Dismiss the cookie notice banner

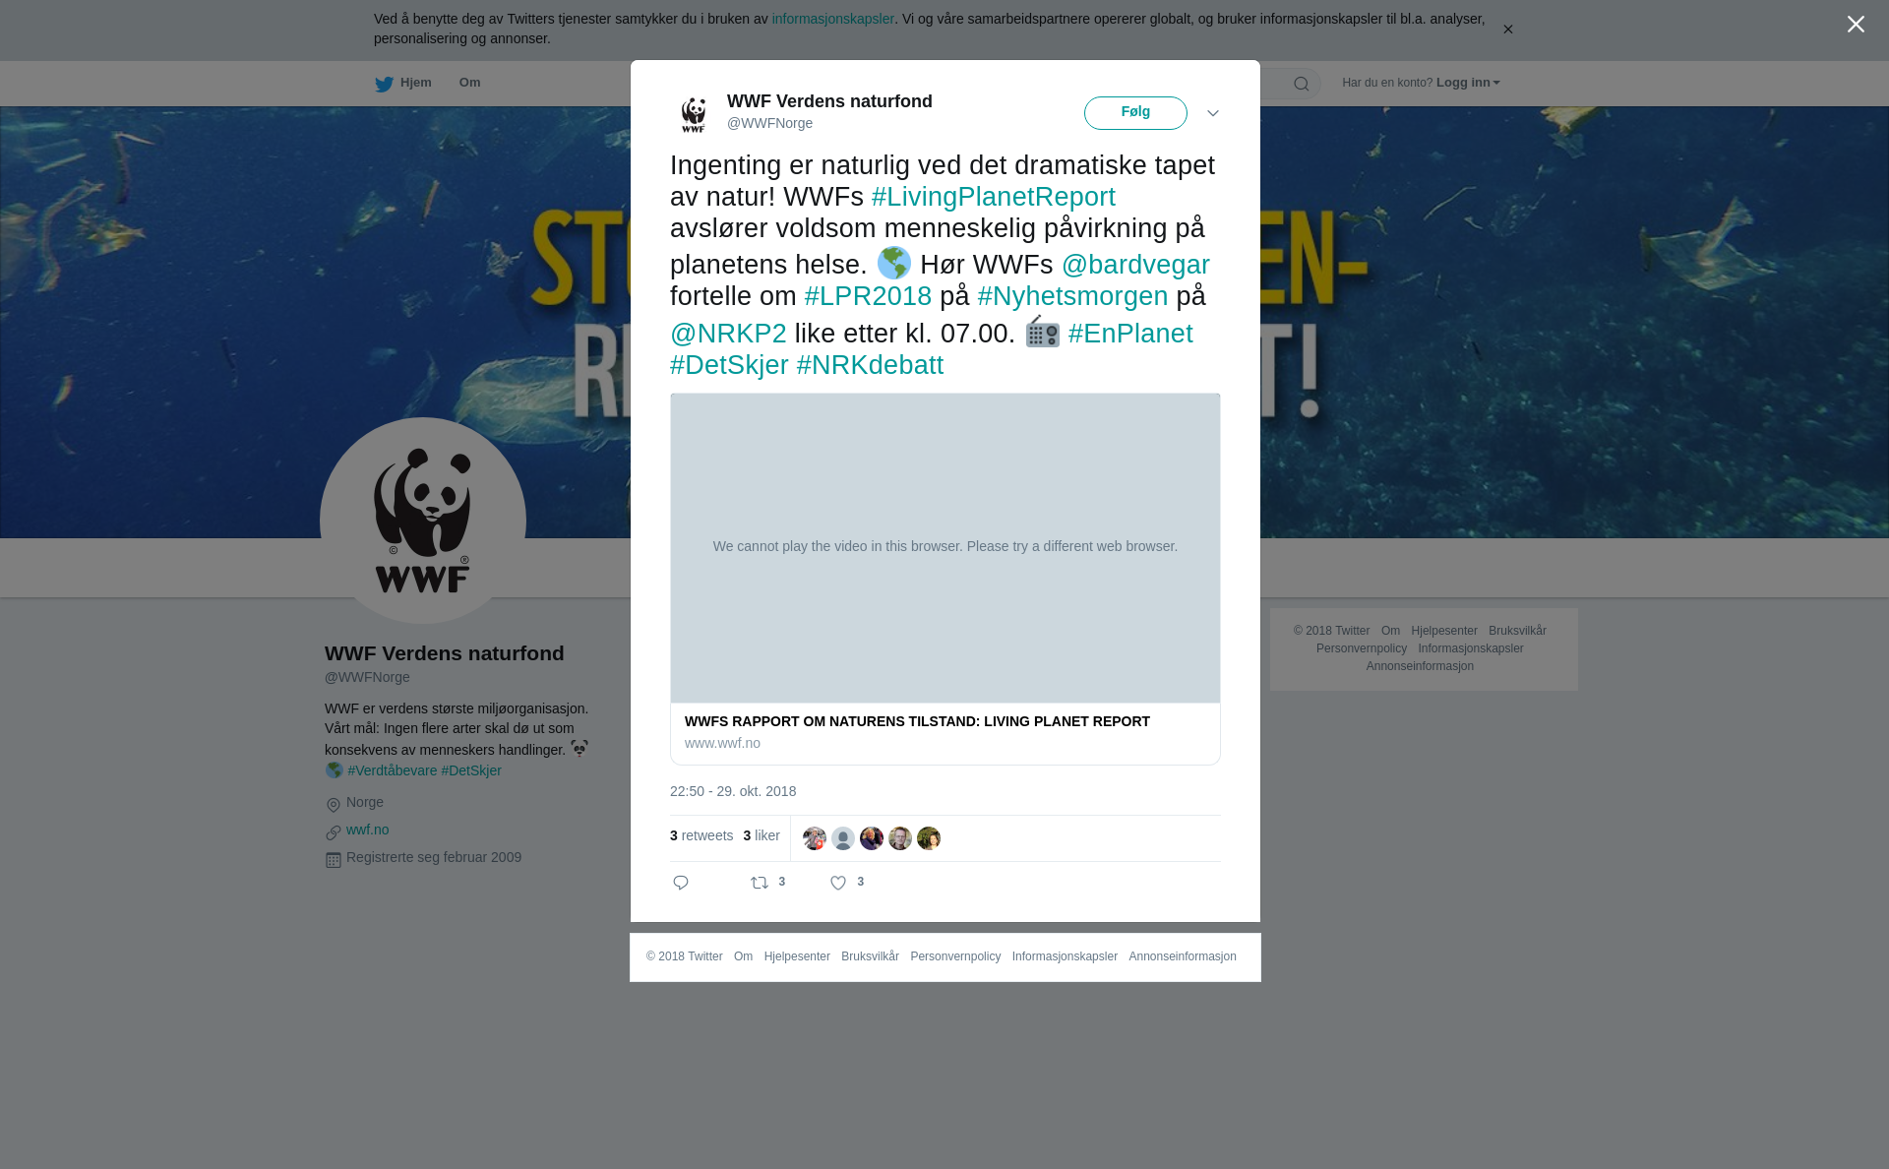pyautogui.click(x=1507, y=30)
